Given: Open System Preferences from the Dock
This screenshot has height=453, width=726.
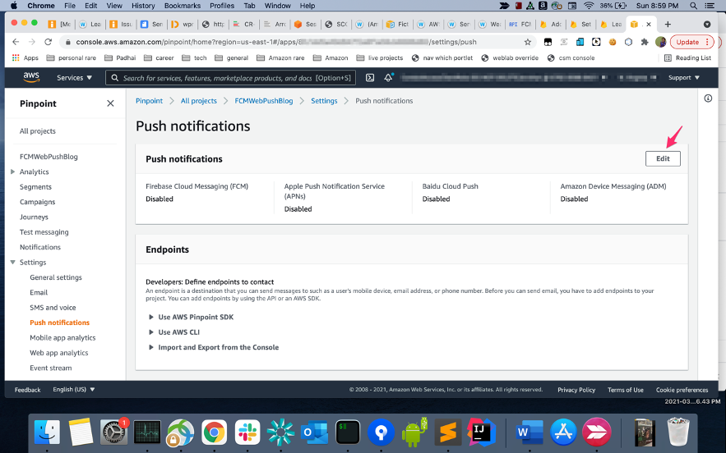Looking at the screenshot, I should point(113,432).
